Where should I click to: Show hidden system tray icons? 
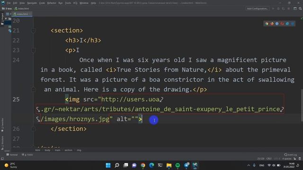(x=249, y=165)
